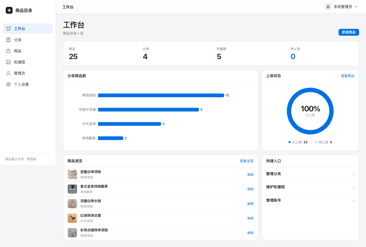Edit the 双圈白珠长链 product
The width and height of the screenshot is (366, 247).
pos(250,204)
